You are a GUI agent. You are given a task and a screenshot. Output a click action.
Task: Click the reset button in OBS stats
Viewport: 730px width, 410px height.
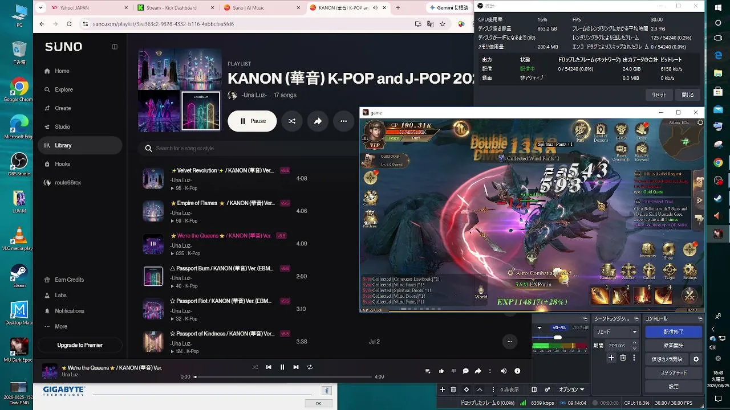(x=659, y=95)
